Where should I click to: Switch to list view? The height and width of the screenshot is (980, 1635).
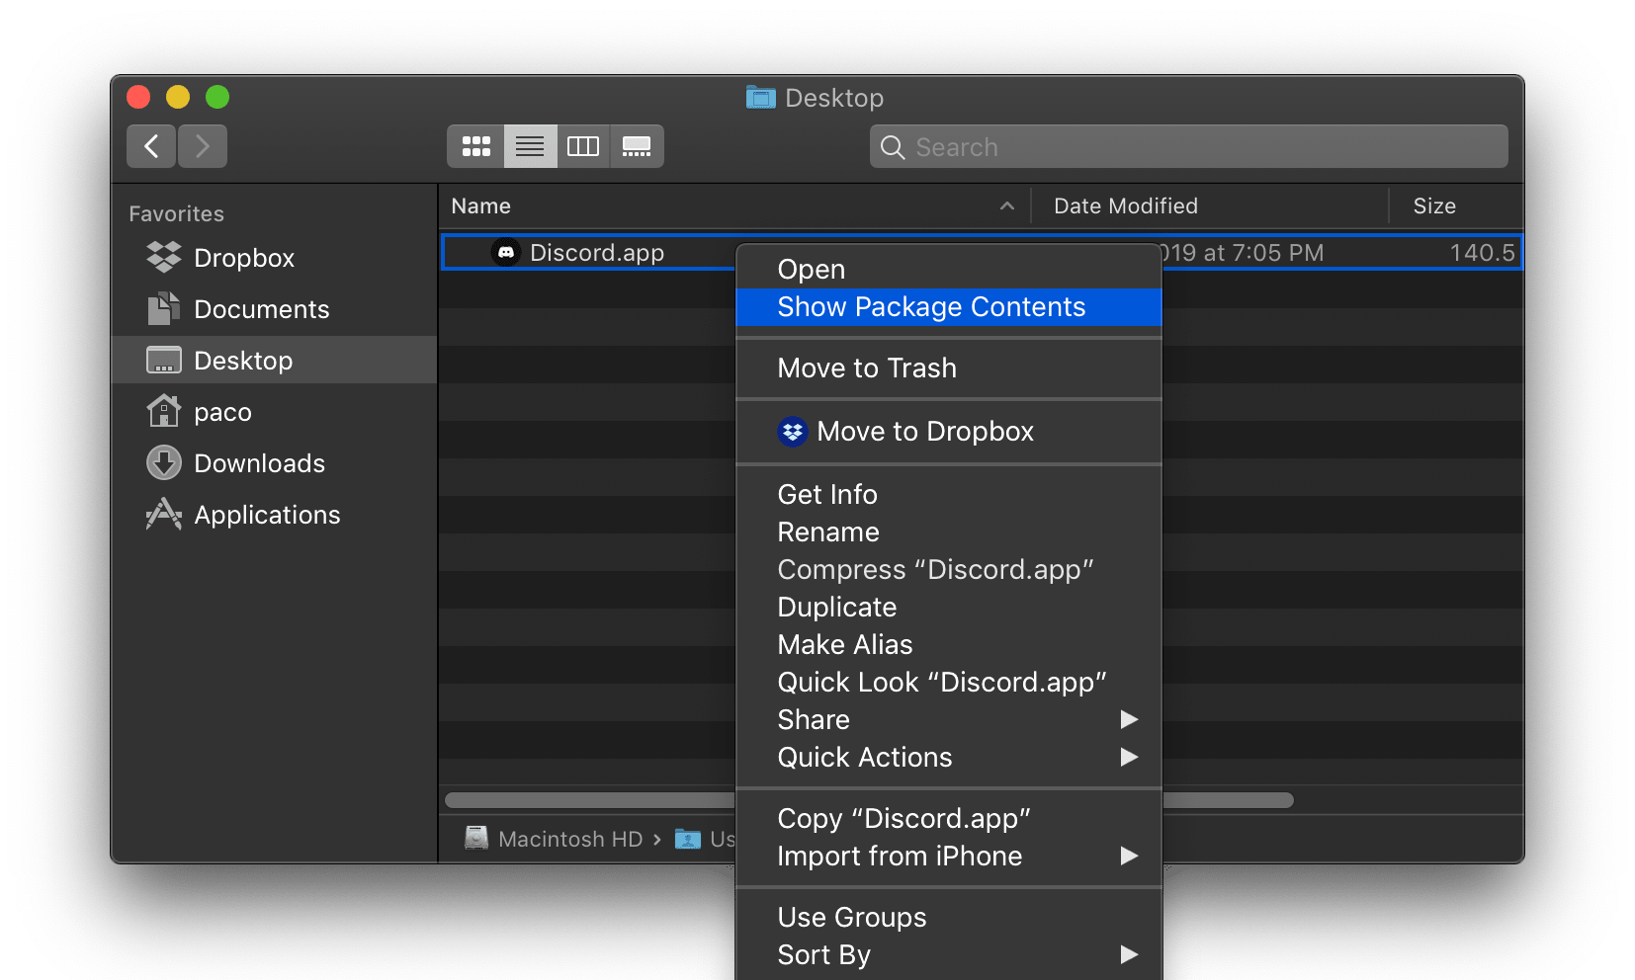(x=530, y=146)
